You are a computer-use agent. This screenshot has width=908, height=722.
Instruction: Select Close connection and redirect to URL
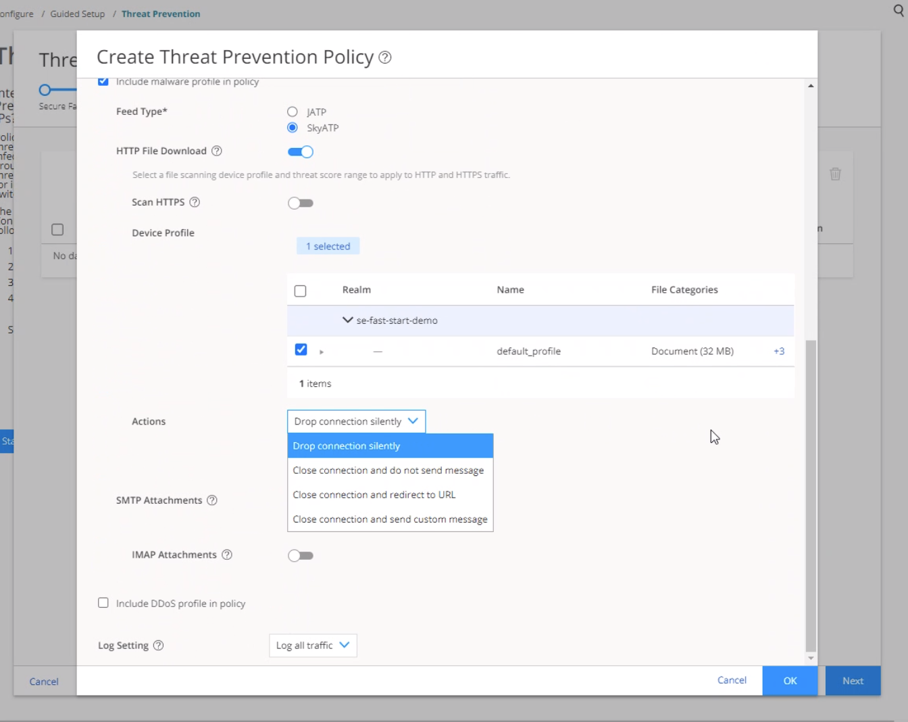[x=374, y=494]
